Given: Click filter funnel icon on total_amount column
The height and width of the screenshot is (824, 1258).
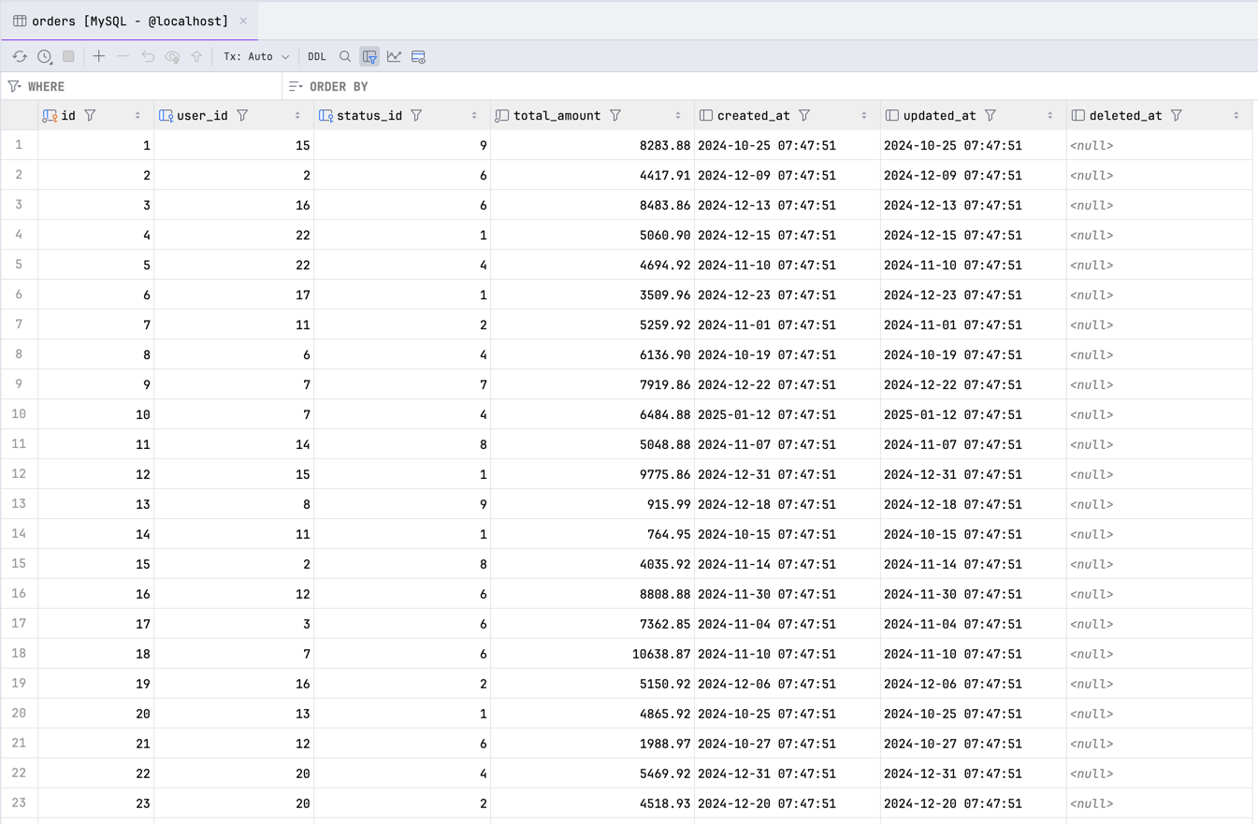Looking at the screenshot, I should tap(615, 116).
